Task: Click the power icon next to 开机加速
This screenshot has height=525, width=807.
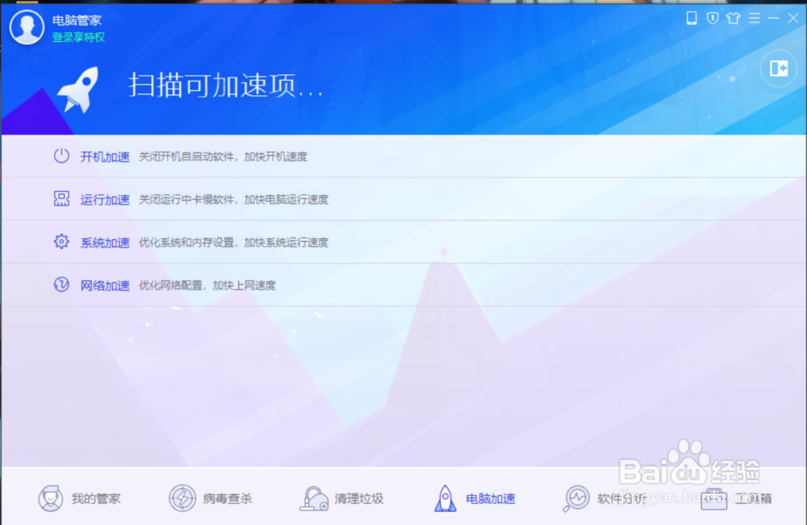Action: pyautogui.click(x=61, y=156)
